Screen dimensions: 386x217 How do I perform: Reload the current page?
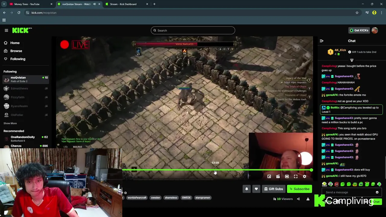pos(19,13)
